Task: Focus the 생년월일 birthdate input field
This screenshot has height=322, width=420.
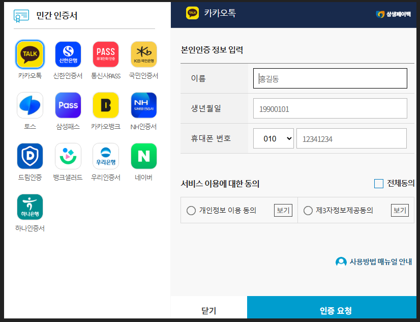Action: click(330, 108)
